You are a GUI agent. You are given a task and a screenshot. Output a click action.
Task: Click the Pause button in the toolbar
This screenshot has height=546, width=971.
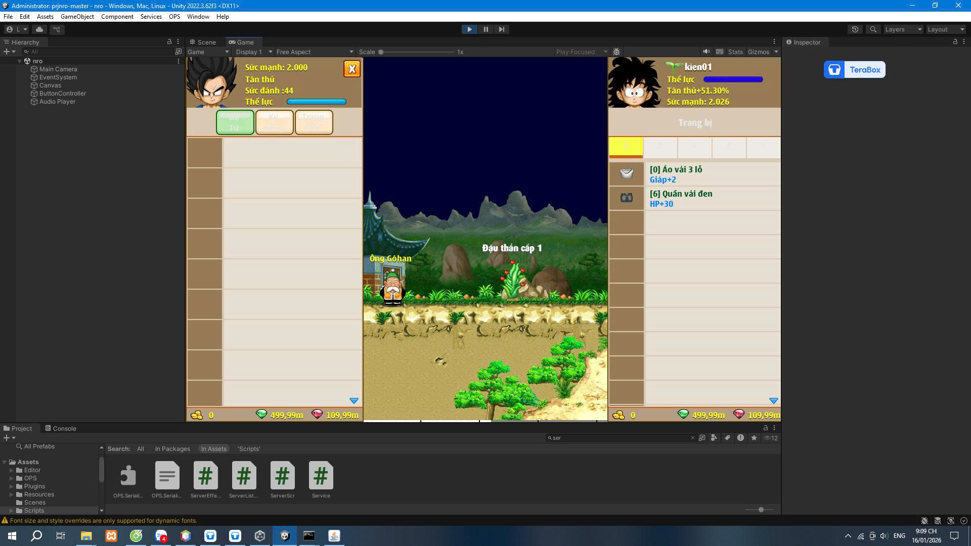(485, 29)
